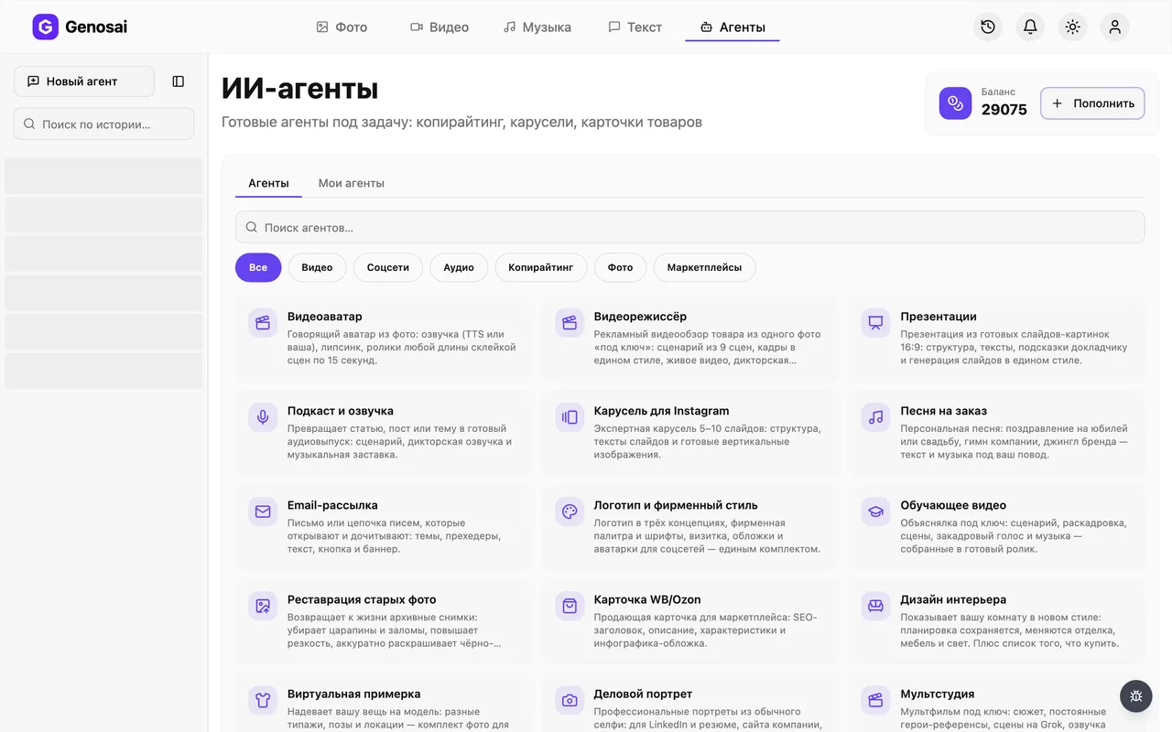
Task: Open the Дизайн интерьера agent title
Action: coord(953,599)
